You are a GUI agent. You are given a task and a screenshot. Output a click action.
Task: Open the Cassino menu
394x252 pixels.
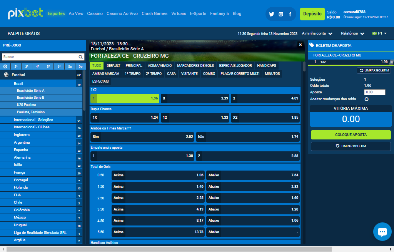pyautogui.click(x=95, y=13)
